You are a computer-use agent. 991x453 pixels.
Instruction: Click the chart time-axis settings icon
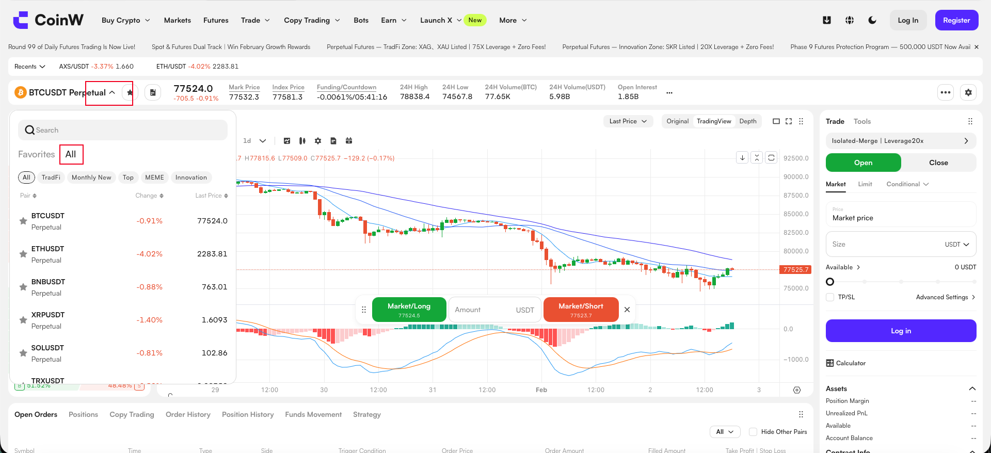point(797,390)
